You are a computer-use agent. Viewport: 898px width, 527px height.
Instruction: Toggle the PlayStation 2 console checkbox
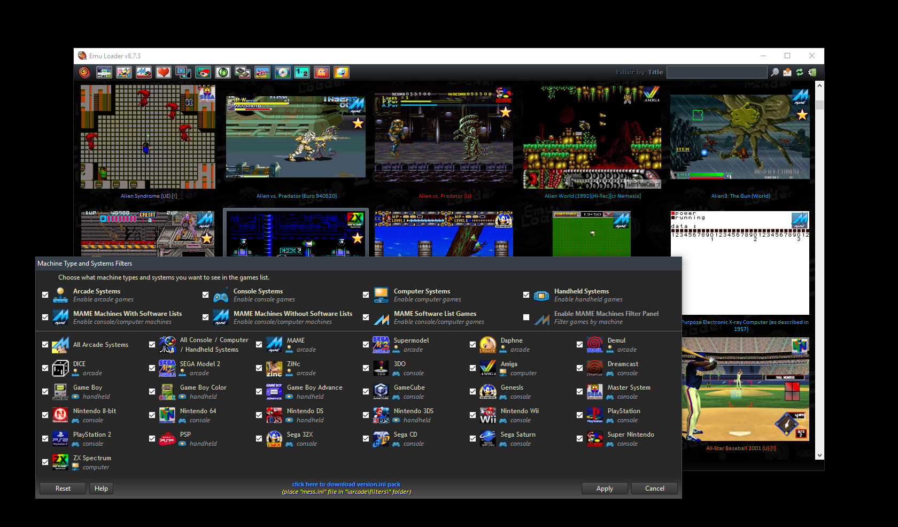[45, 438]
